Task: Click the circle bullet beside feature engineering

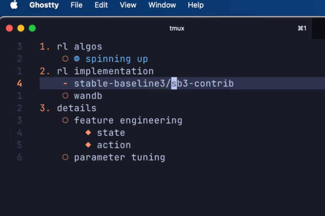Action: [x=65, y=120]
